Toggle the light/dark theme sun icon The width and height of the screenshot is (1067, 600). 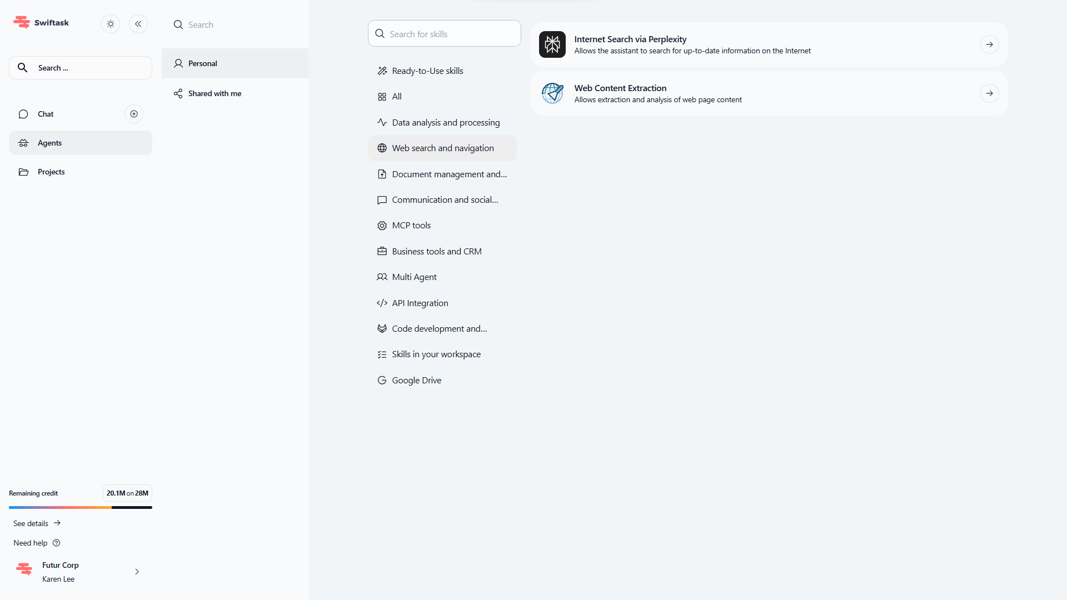pyautogui.click(x=111, y=24)
